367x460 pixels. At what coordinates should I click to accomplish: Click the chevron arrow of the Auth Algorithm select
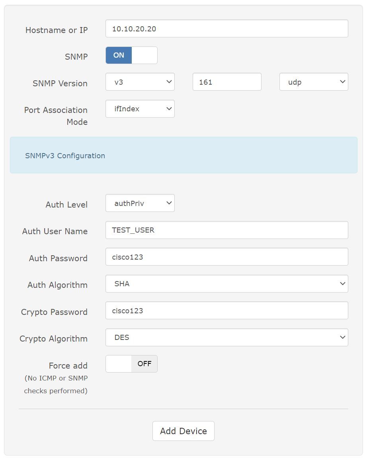tap(342, 284)
